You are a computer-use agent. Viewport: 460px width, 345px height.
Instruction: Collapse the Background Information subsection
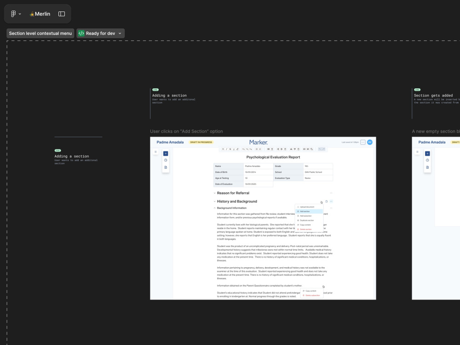coord(214,208)
